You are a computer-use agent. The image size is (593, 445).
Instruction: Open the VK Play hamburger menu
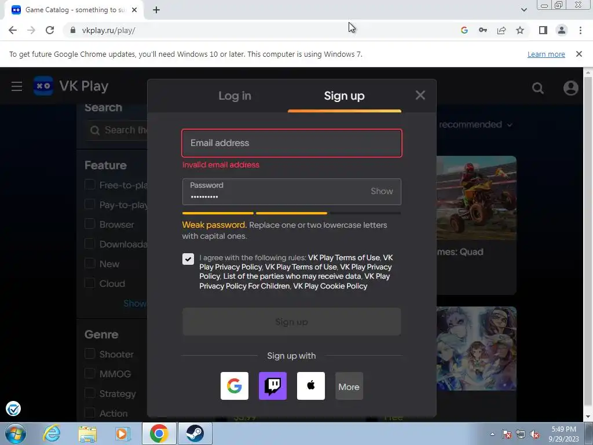[17, 86]
